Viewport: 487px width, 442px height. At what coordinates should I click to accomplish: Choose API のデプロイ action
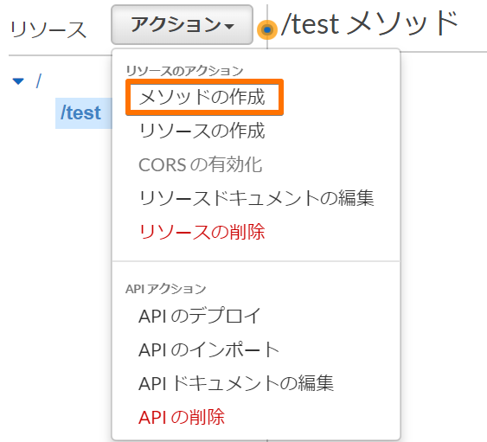pyautogui.click(x=200, y=316)
